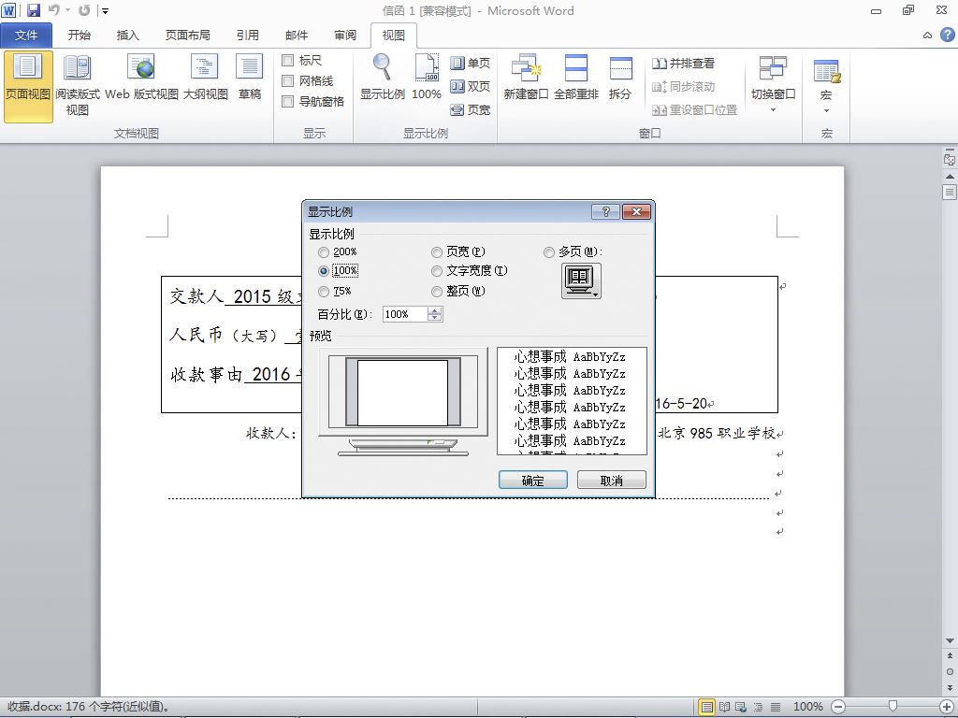
Task: Select the 100% radio option in dialog
Action: tap(324, 270)
